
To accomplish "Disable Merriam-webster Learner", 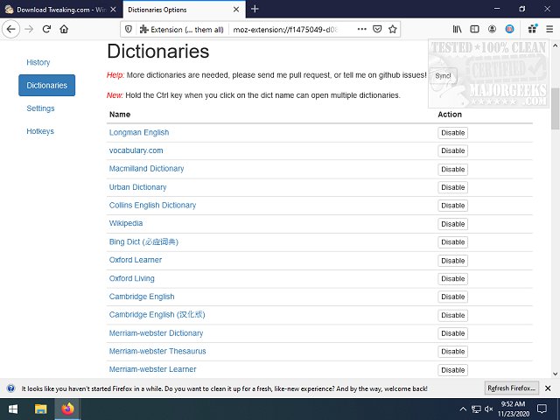I will point(453,370).
